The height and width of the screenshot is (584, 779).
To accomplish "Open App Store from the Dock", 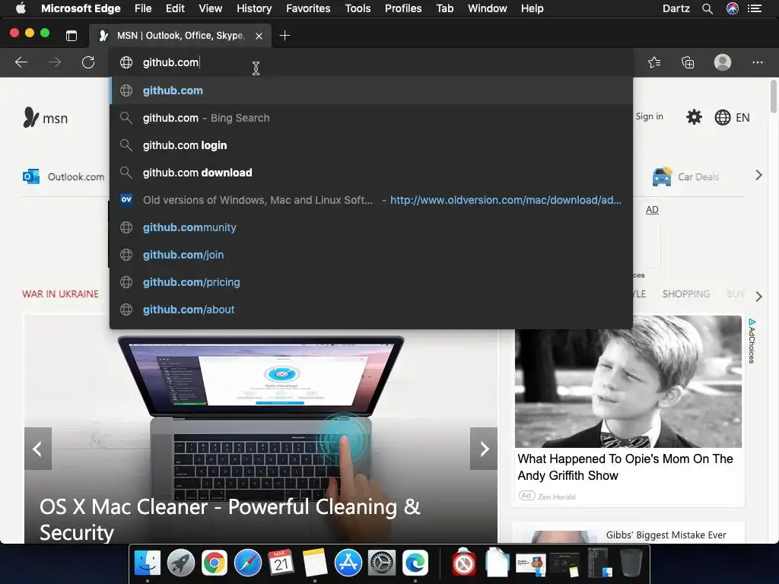I will pyautogui.click(x=348, y=563).
